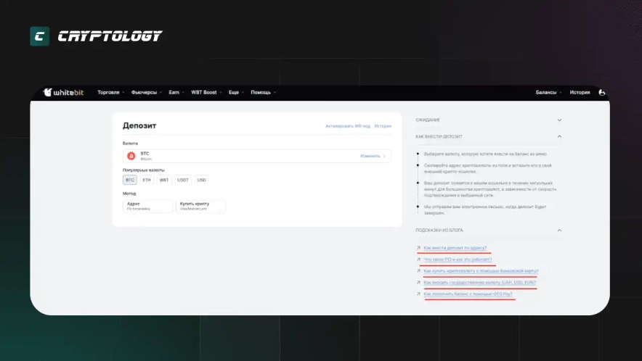
Task: Click the WhiteBIT logo in the header
Action: point(64,93)
